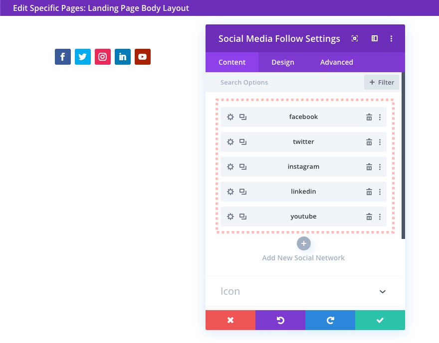Save changes with the green checkmark button
This screenshot has width=439, height=343.
pyautogui.click(x=380, y=320)
